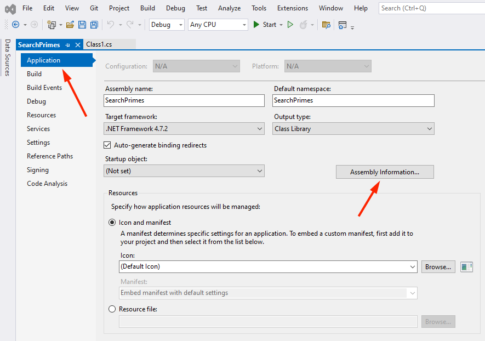The height and width of the screenshot is (341, 485).
Task: Open the Start button dropdown arrow
Action: [x=281, y=25]
